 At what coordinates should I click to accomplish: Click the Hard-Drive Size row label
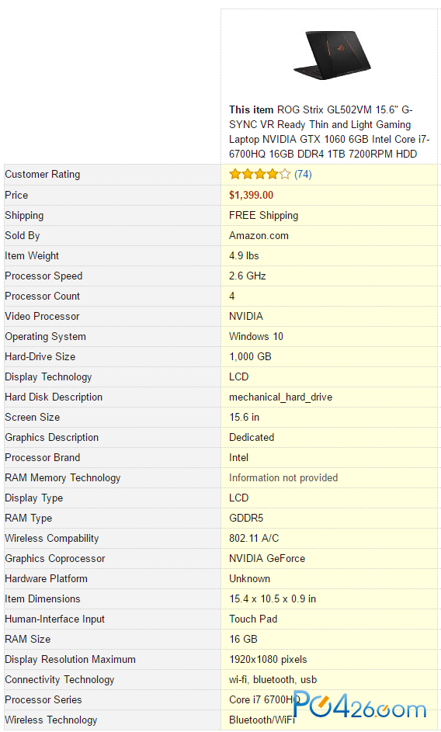40,356
